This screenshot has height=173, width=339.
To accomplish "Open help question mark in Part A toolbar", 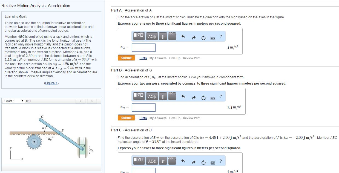I will pos(221,36).
